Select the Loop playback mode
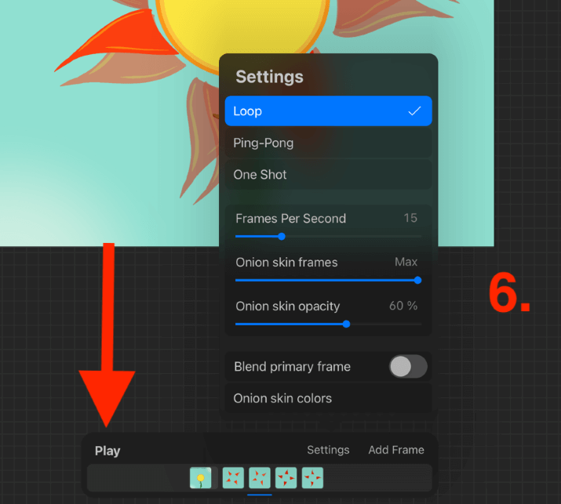This screenshot has width=561, height=504. [x=328, y=111]
